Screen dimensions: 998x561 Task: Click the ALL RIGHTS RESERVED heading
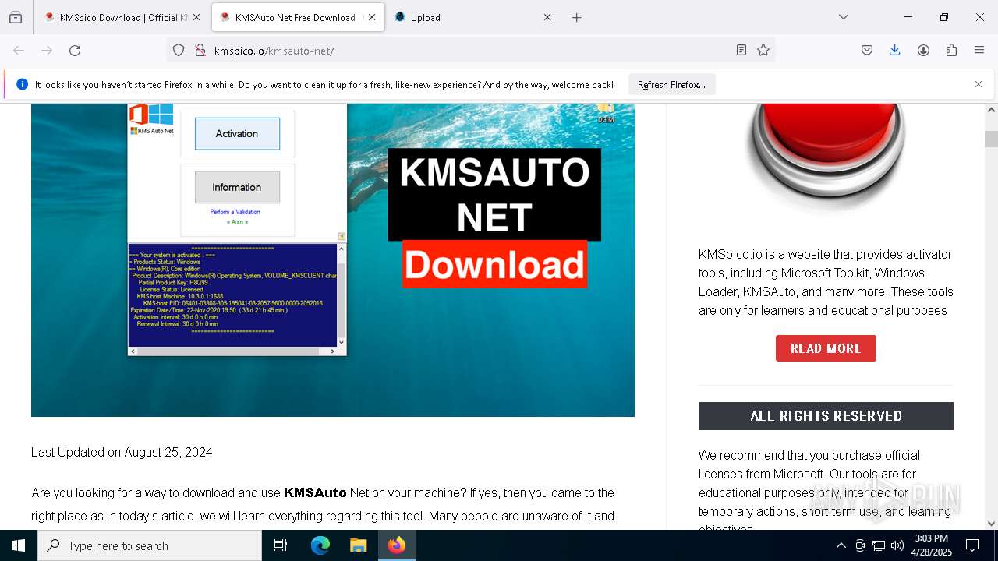coord(826,416)
